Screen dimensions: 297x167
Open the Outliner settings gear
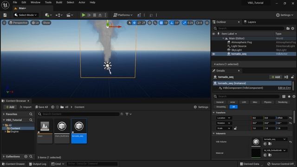tap(293, 28)
